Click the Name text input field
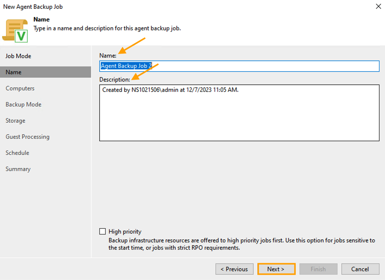Image resolution: width=385 pixels, height=280 pixels. 239,66
